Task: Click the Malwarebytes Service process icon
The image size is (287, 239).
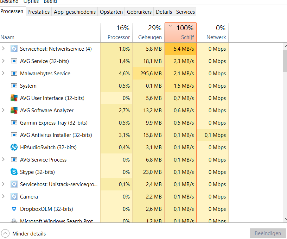Action: (x=14, y=74)
